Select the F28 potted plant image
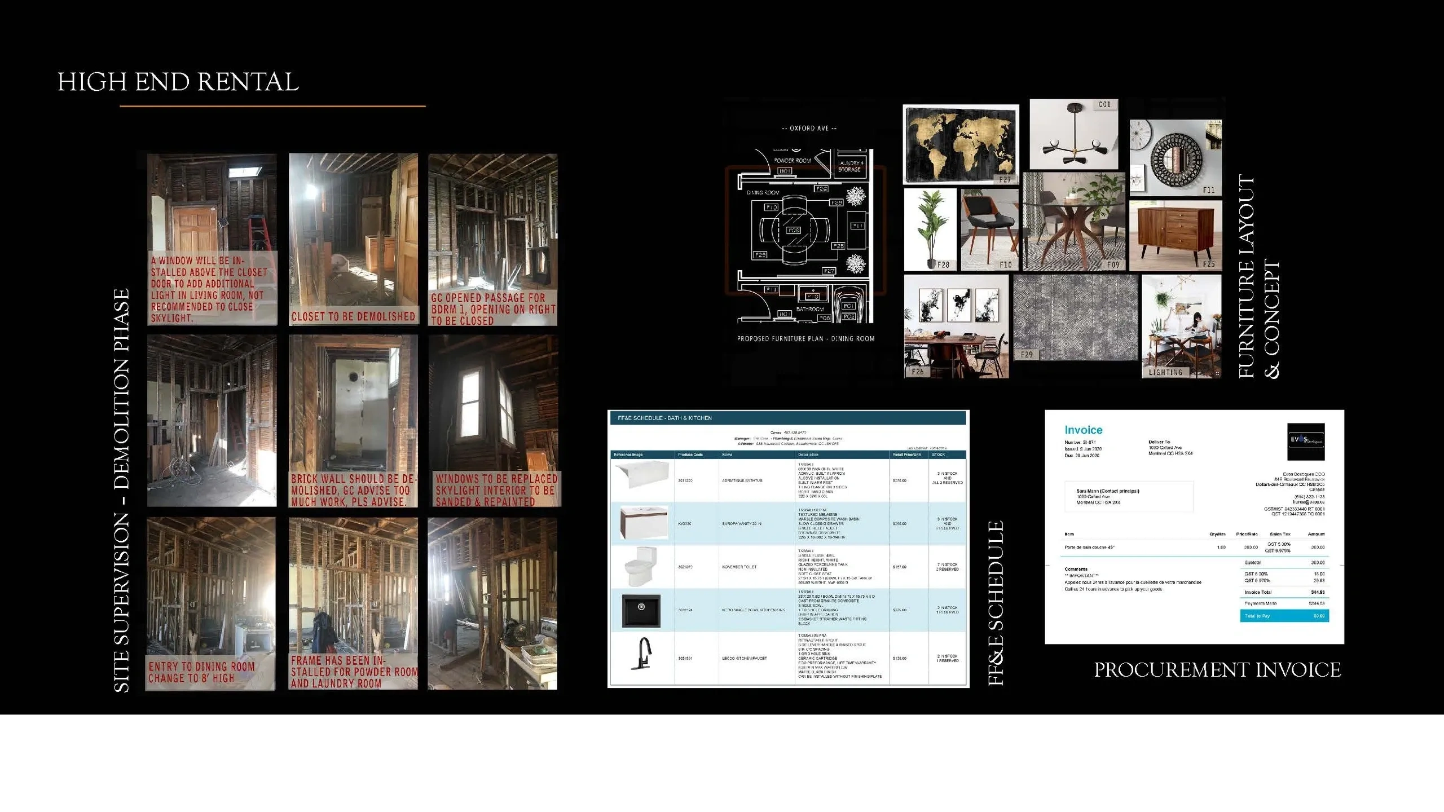 pyautogui.click(x=930, y=229)
